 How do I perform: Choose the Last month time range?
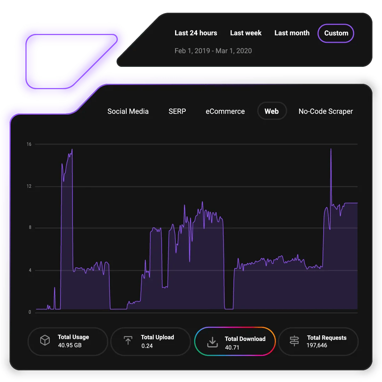292,33
